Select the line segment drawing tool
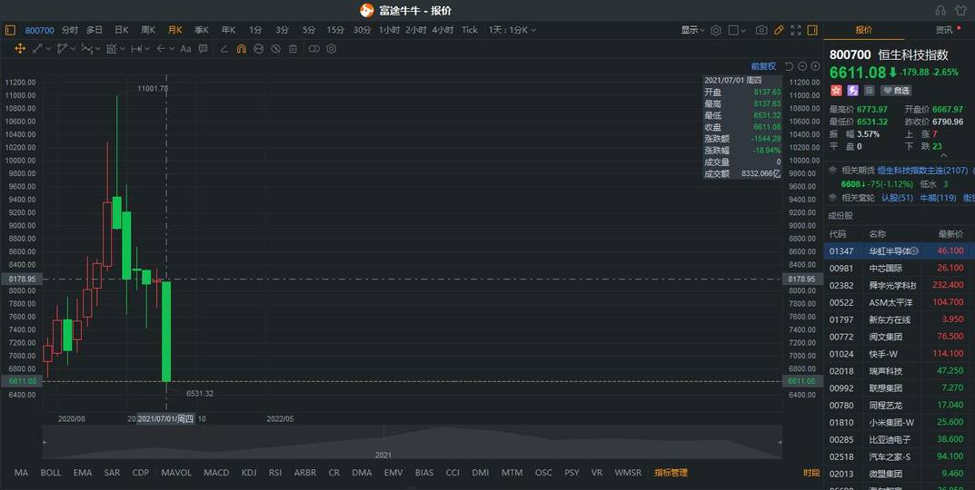975x490 pixels. [x=37, y=48]
